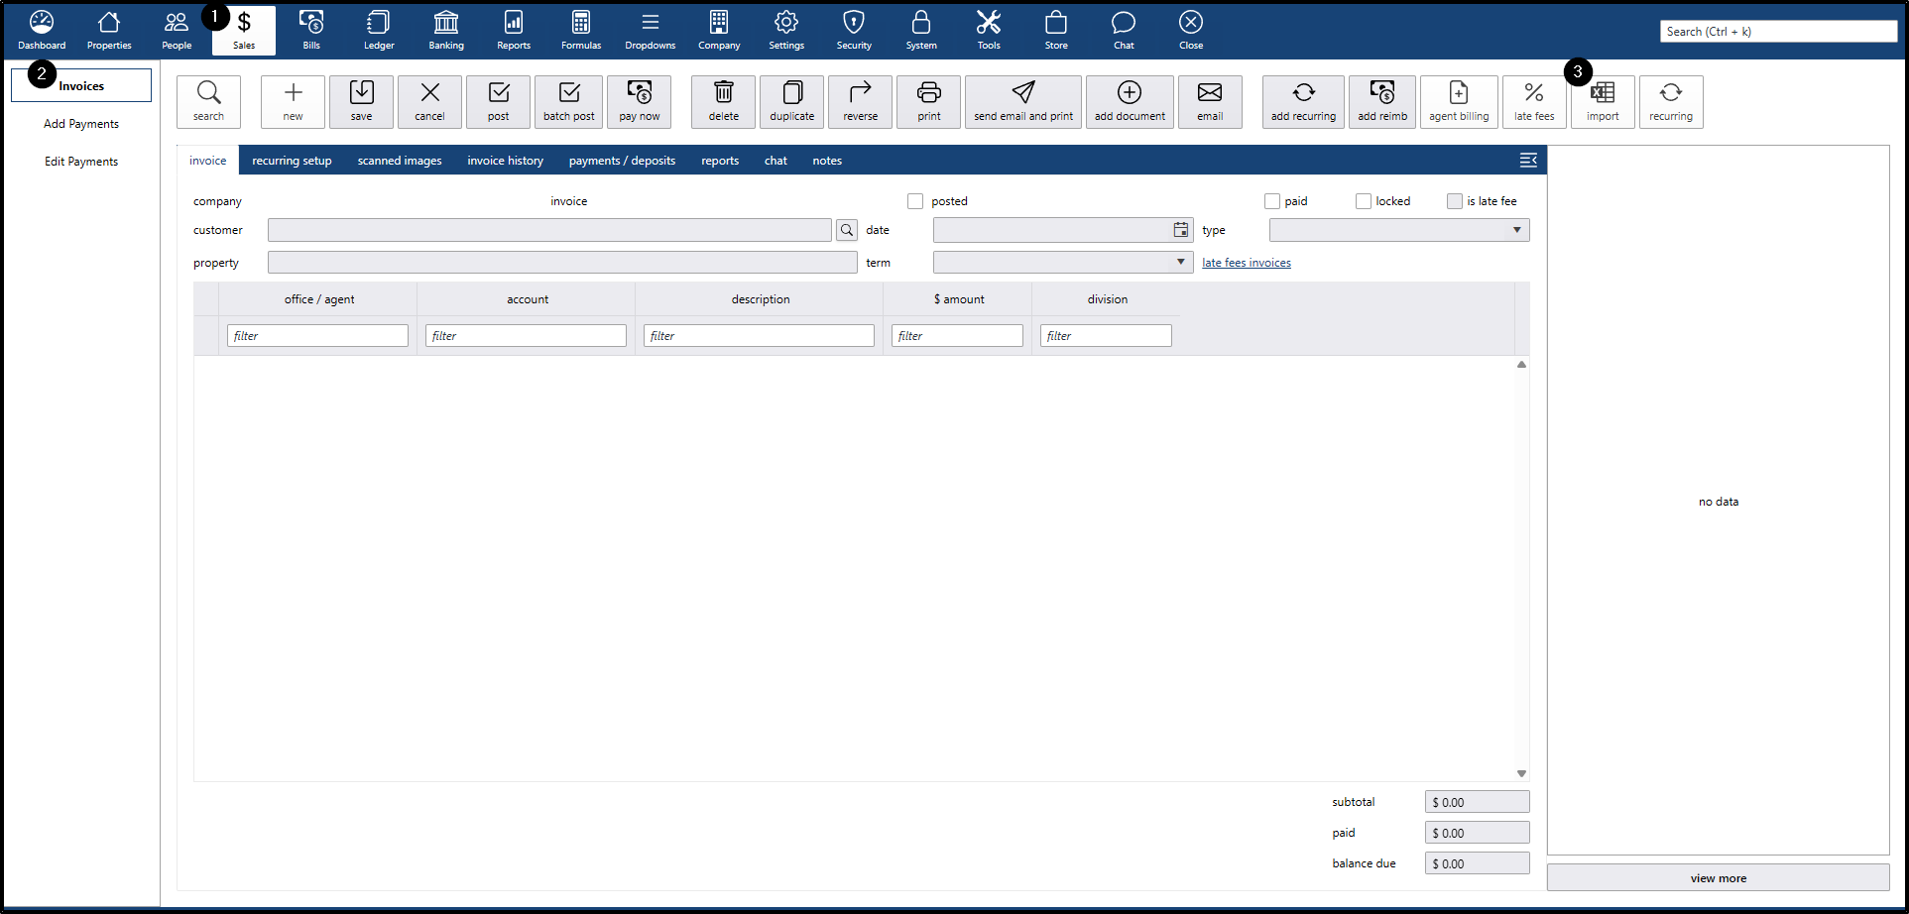The width and height of the screenshot is (1909, 914).
Task: Post the invoice
Action: pos(498,102)
